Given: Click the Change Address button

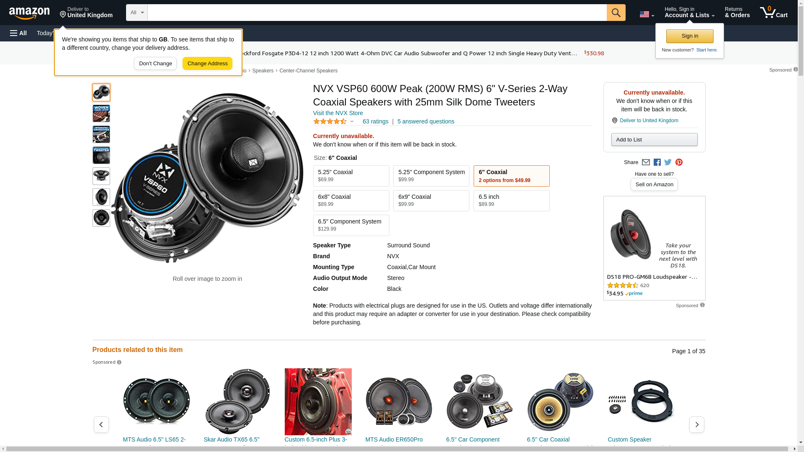Looking at the screenshot, I should click(x=207, y=64).
